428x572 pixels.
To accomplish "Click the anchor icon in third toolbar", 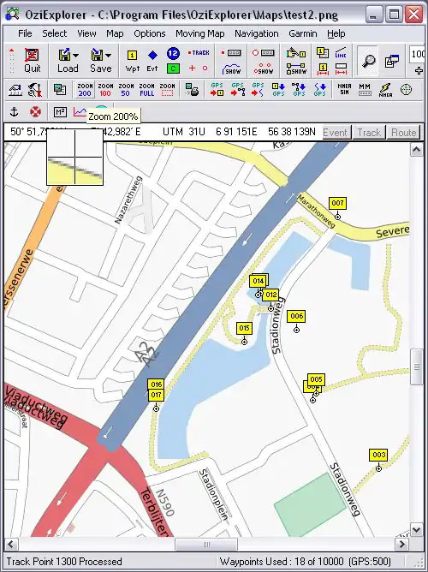I will point(14,112).
